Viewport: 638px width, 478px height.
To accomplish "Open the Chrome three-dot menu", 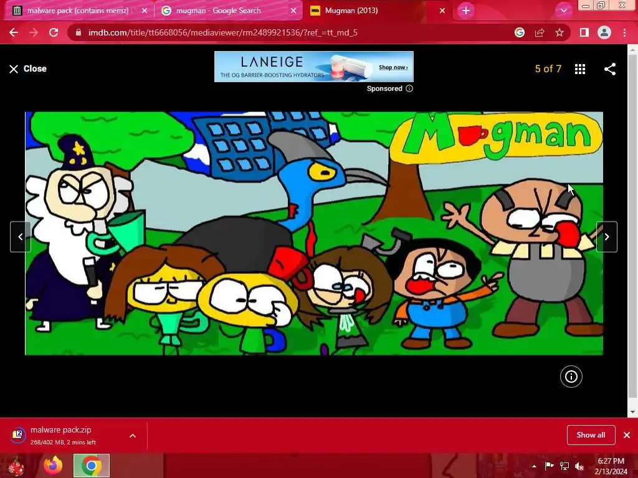I will (x=624, y=32).
